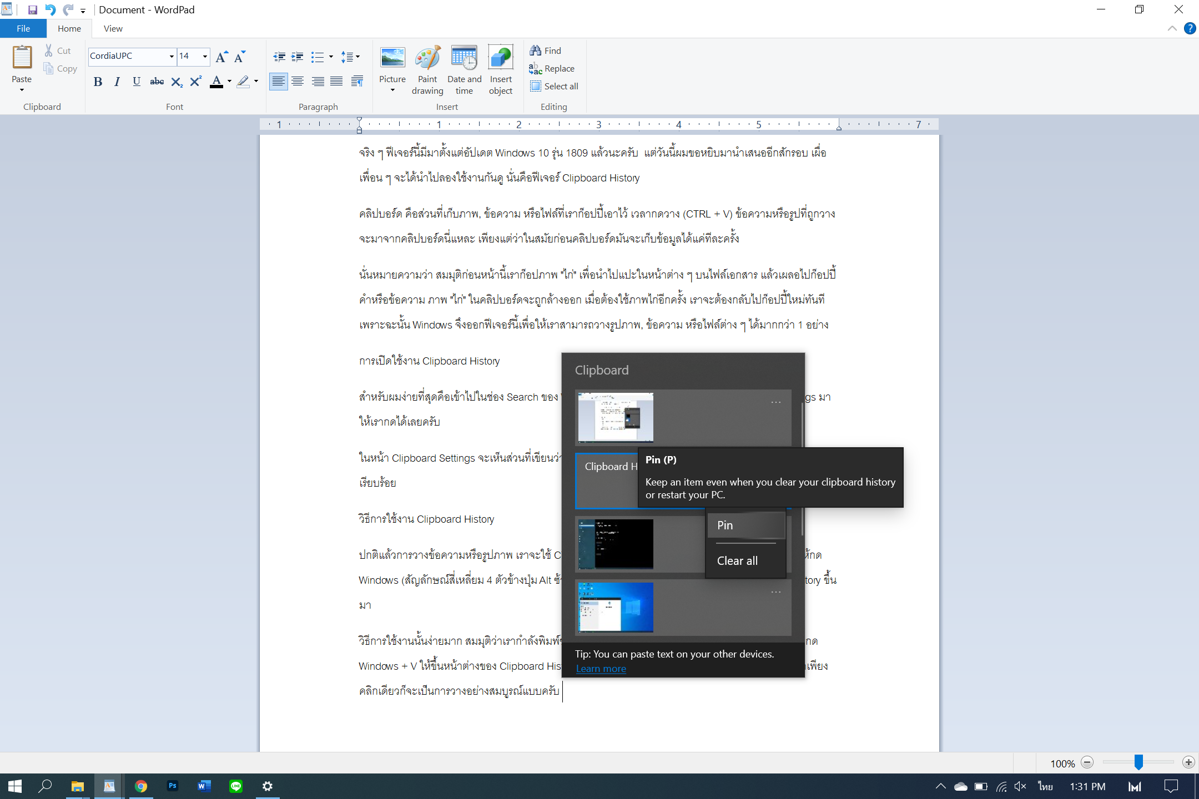Open the list style dropdown arrow
Screen dimensions: 1199x799
[x=331, y=56]
